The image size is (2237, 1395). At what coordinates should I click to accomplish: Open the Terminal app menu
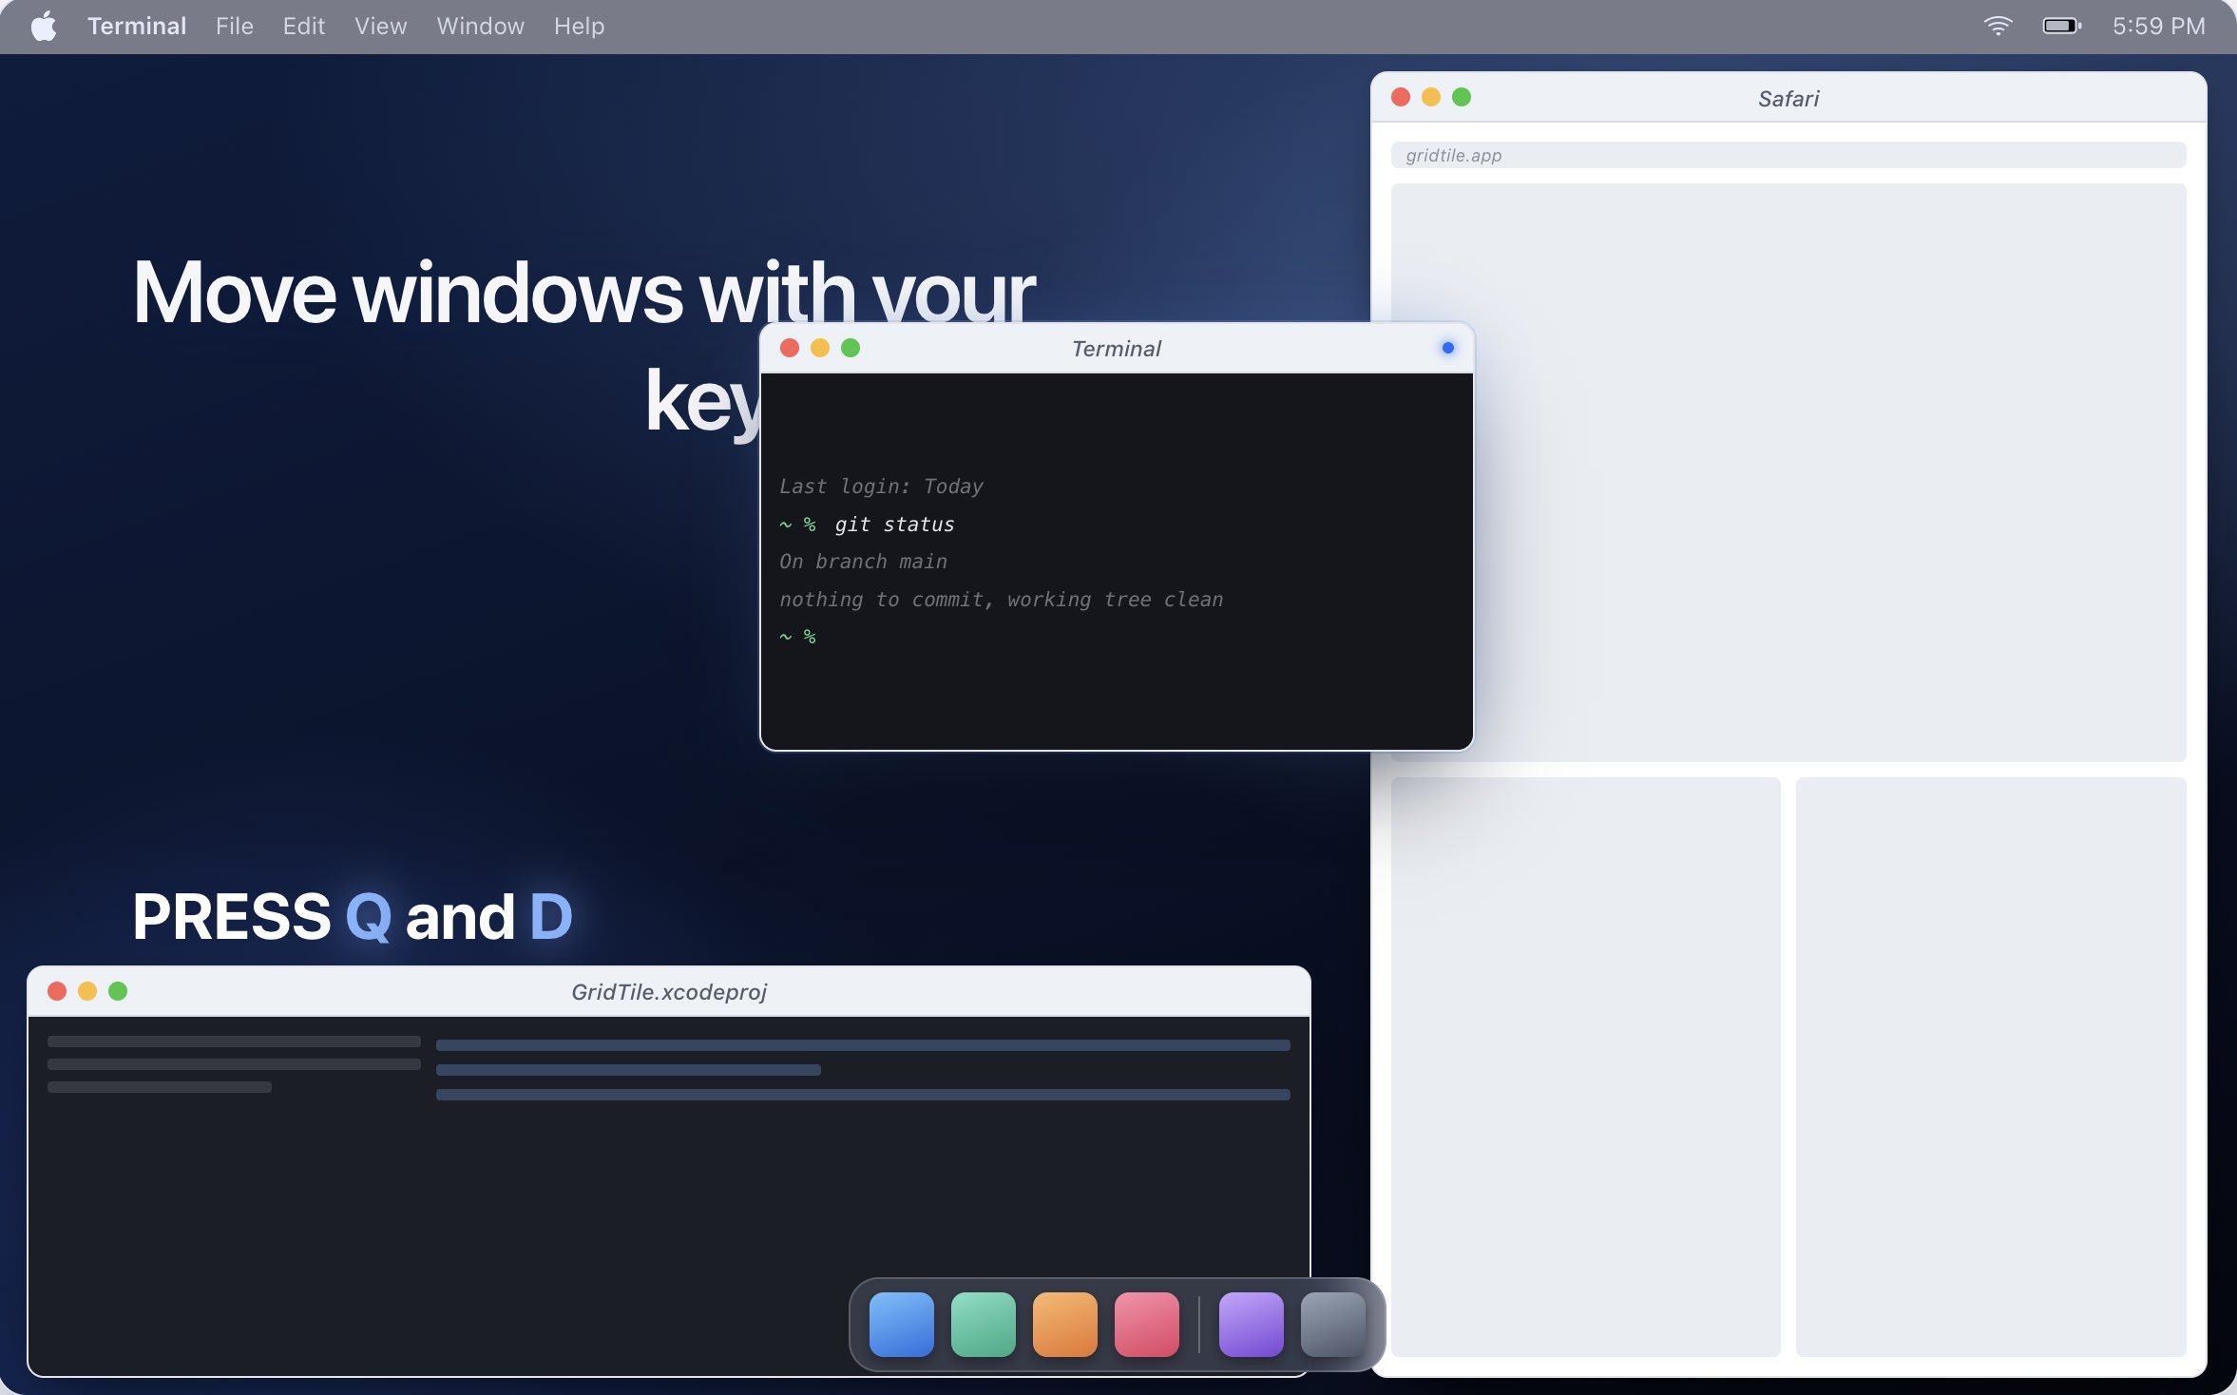137,27
